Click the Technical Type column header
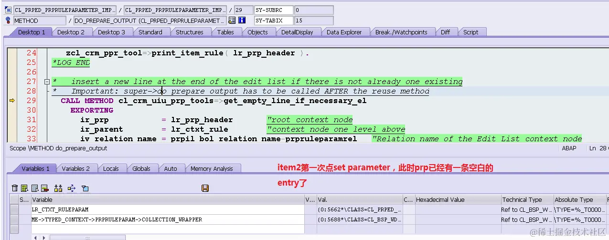This screenshot has width=609, height=240. [527, 199]
